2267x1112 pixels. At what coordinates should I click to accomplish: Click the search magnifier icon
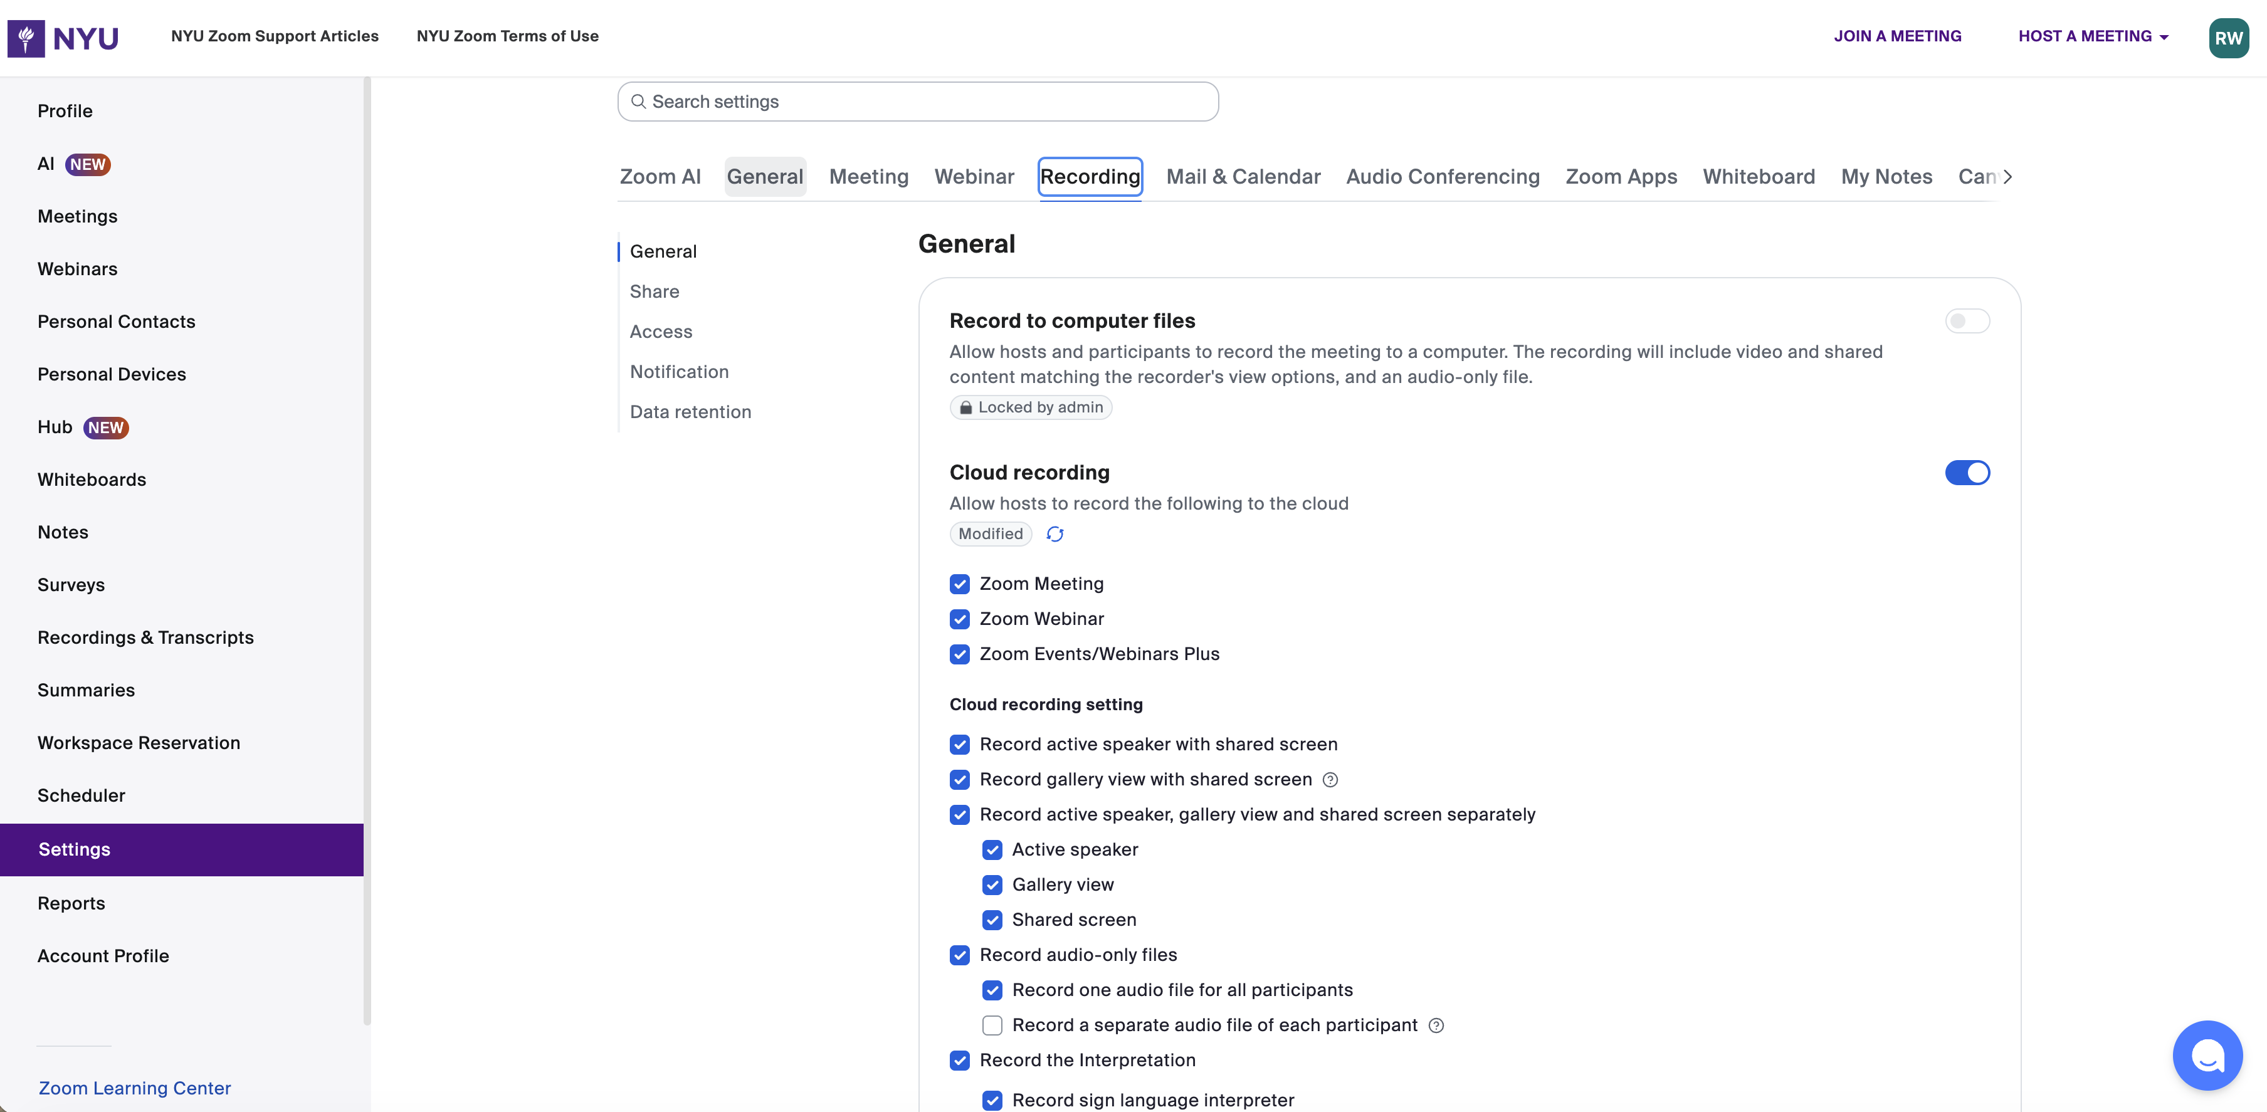point(639,102)
